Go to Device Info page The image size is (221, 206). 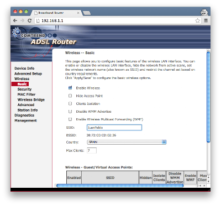click(24, 68)
